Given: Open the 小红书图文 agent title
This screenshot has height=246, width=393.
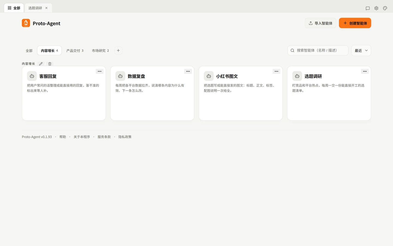Looking at the screenshot, I should point(227,76).
